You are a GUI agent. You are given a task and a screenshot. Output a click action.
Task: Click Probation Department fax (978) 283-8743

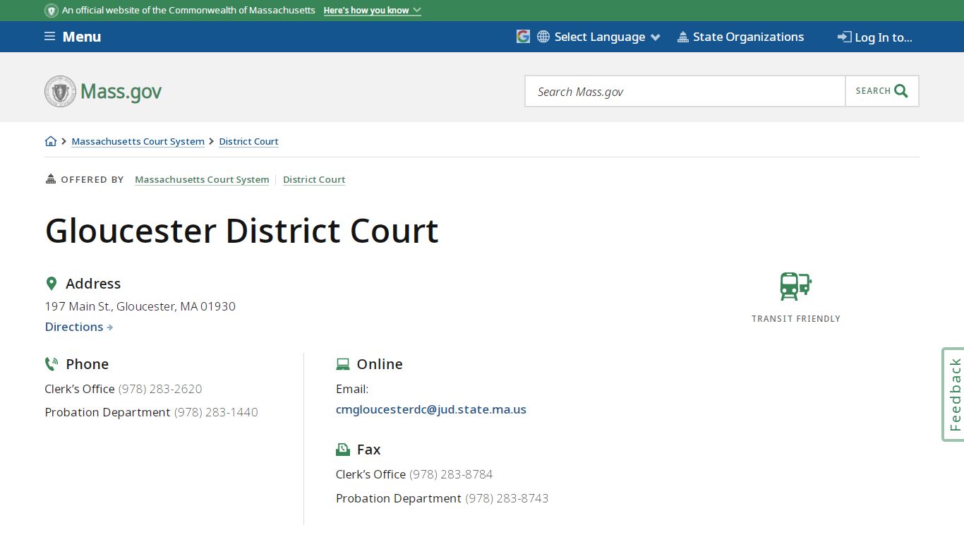[507, 498]
